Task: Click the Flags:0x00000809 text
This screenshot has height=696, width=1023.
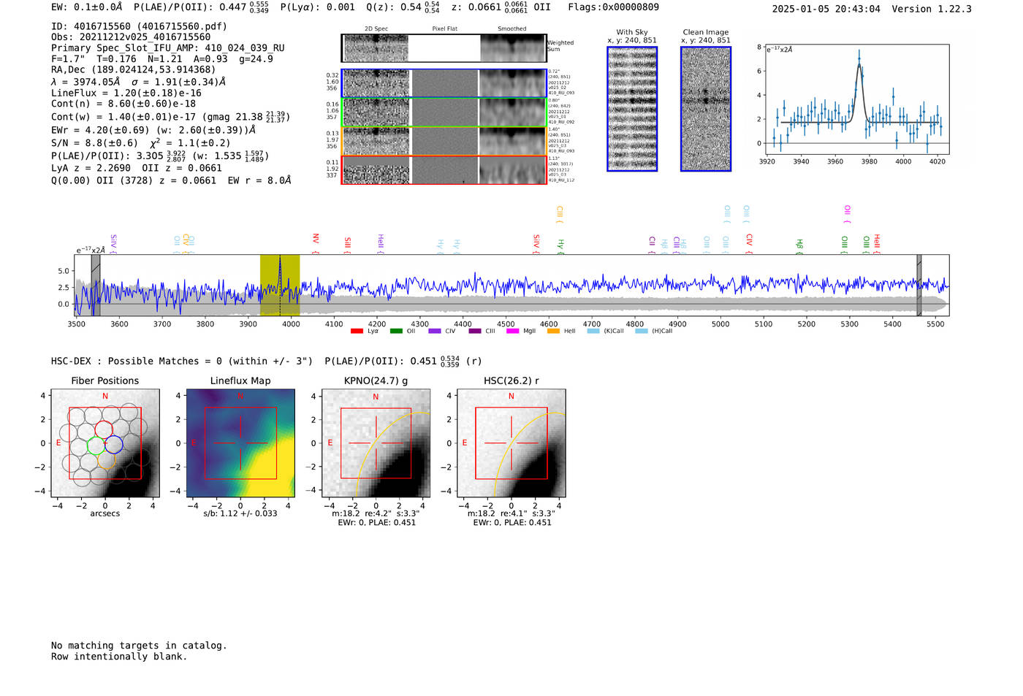Action: click(x=613, y=7)
